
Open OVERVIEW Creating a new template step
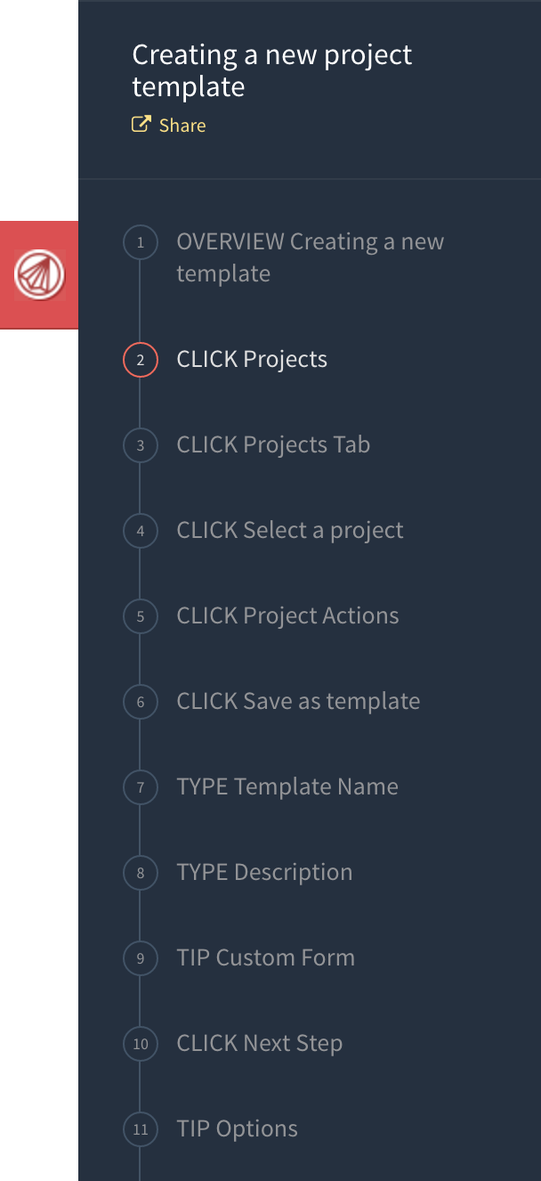click(310, 257)
